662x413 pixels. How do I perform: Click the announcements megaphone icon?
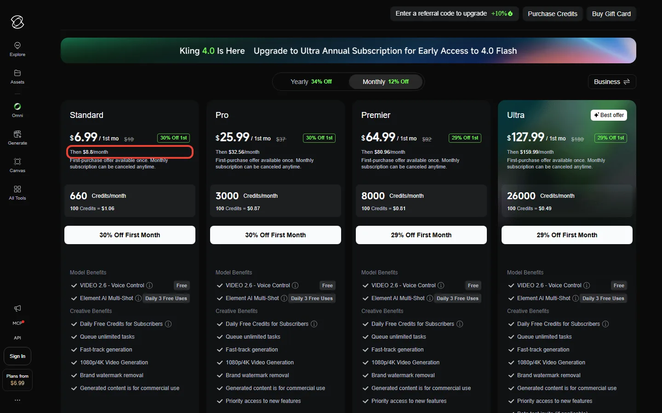(17, 308)
